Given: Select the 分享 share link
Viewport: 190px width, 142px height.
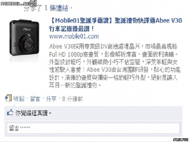Looking at the screenshot, I should click(51, 99).
